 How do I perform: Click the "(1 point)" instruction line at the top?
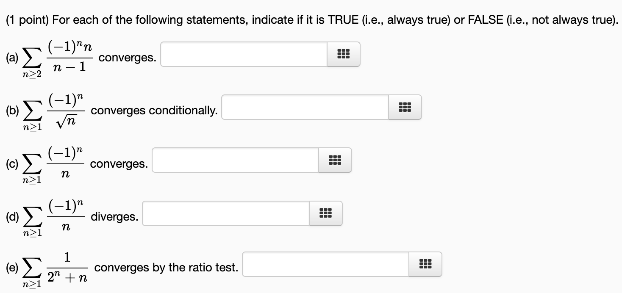[310, 20]
